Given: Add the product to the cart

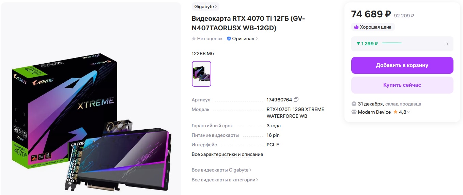Looking at the screenshot, I should (x=402, y=65).
